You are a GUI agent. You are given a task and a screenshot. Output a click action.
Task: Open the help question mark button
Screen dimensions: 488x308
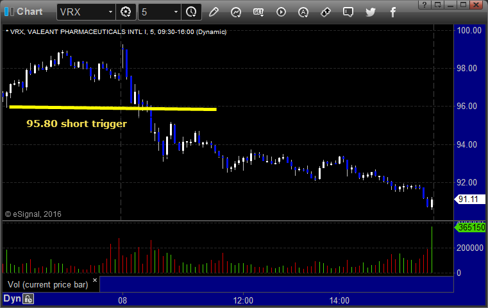(x=425, y=4)
